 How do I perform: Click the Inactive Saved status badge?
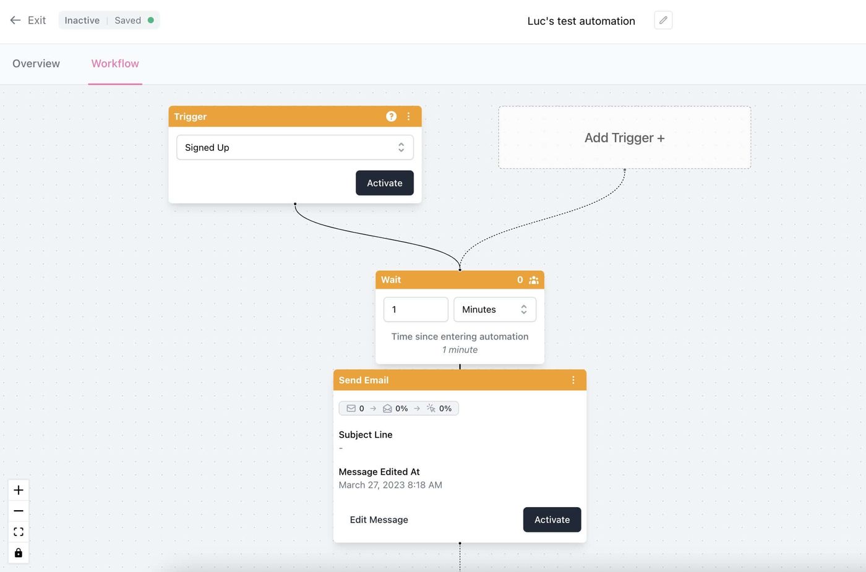109,20
